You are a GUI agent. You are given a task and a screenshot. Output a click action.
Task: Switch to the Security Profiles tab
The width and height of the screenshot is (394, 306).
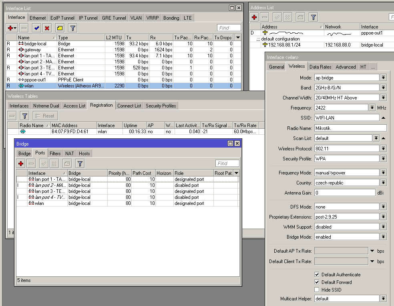coord(161,106)
